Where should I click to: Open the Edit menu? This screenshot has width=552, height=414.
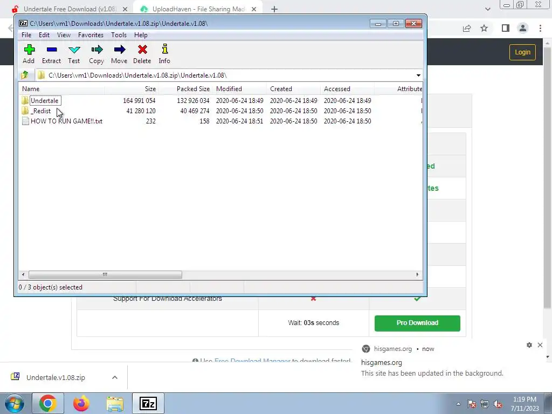coord(44,35)
